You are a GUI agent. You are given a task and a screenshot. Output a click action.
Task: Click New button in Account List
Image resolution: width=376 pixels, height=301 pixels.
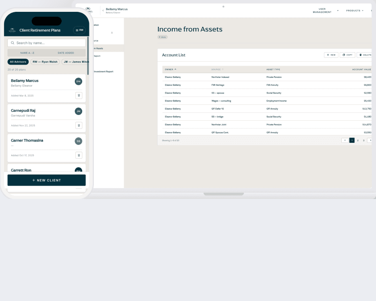click(331, 55)
